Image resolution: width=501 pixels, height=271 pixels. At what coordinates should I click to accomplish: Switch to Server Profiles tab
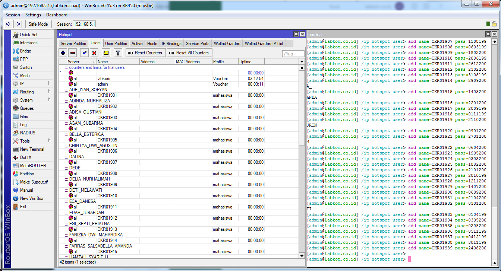[x=73, y=44]
